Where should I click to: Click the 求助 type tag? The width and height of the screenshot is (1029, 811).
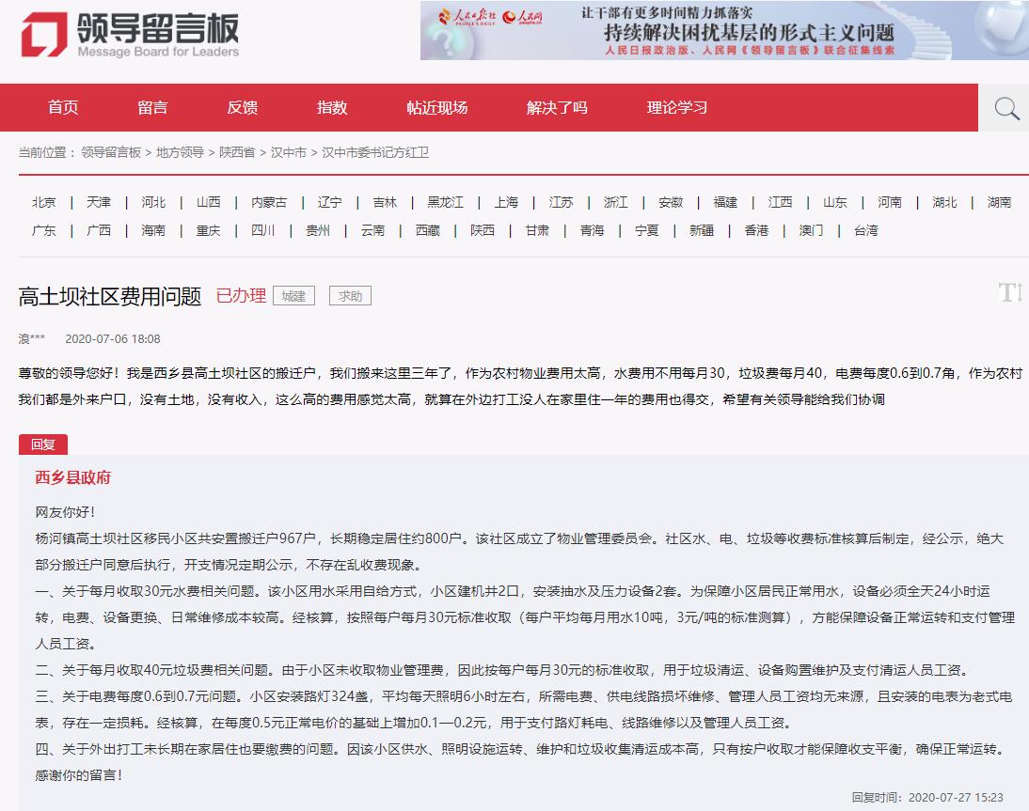tap(351, 296)
